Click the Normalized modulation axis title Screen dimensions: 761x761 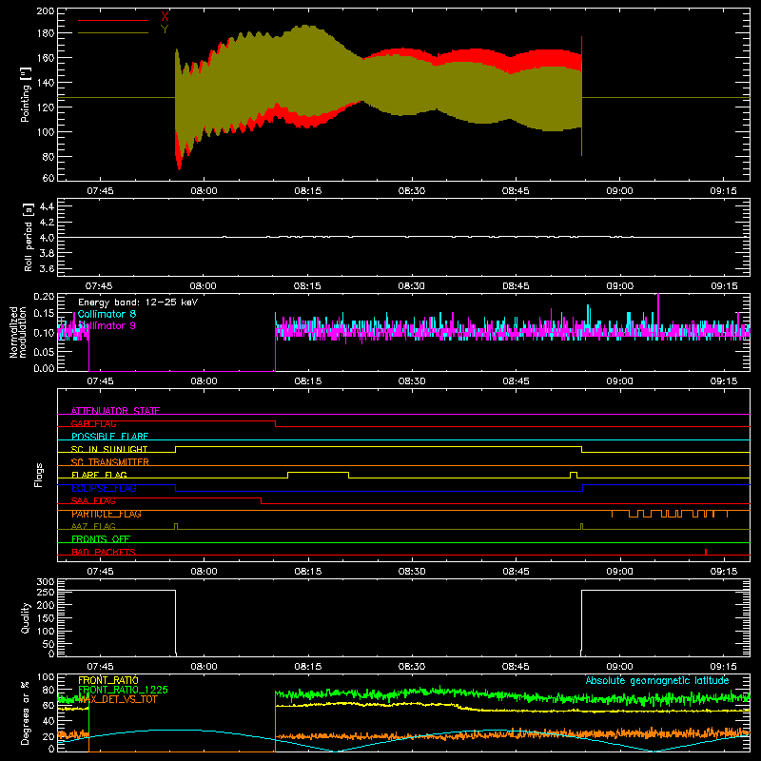[18, 332]
